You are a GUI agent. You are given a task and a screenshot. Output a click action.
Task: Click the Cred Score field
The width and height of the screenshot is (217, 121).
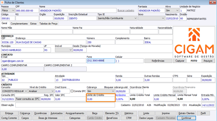click(62, 91)
